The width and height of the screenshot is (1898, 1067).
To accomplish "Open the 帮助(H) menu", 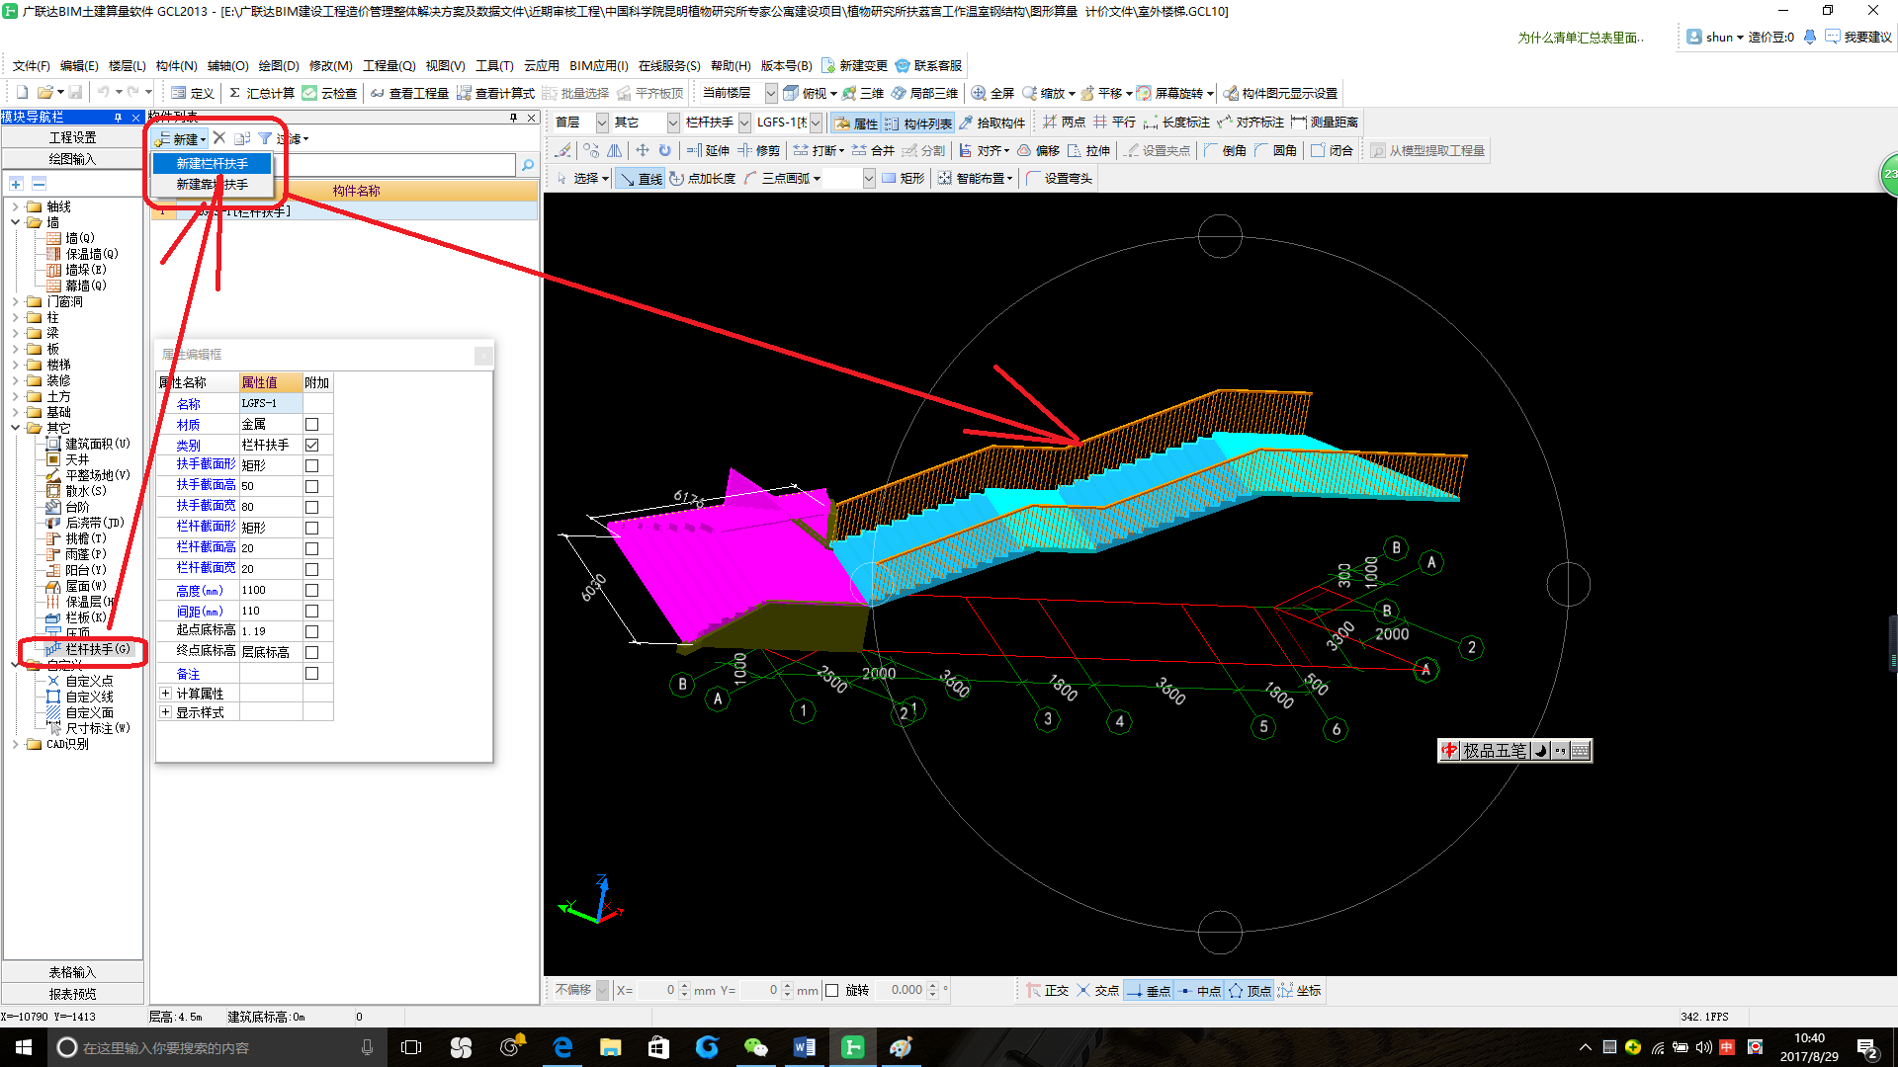I will click(731, 65).
